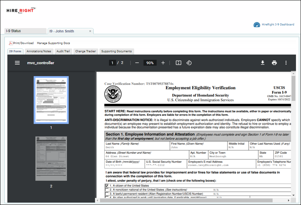Click the zoom in plus icon
The height and width of the screenshot is (205, 301).
[163, 63]
